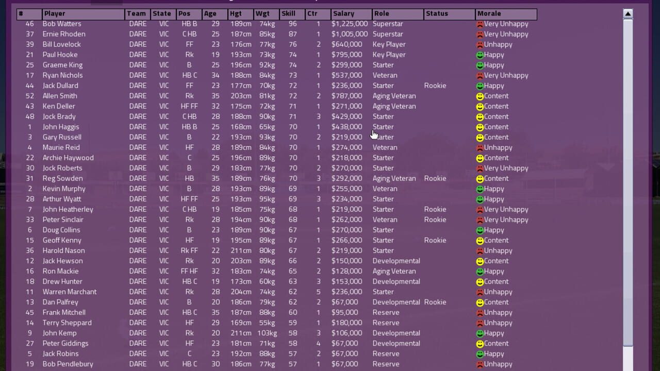Click Bob Pendlebury's unhappy morale icon

[x=480, y=364]
